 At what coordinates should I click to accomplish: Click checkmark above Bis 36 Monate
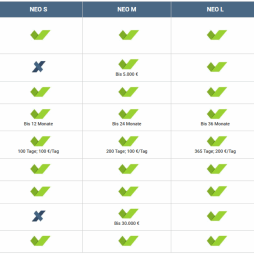(217, 114)
